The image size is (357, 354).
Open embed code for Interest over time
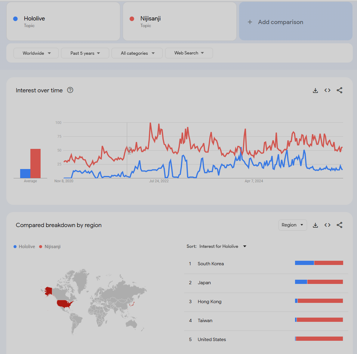point(327,90)
